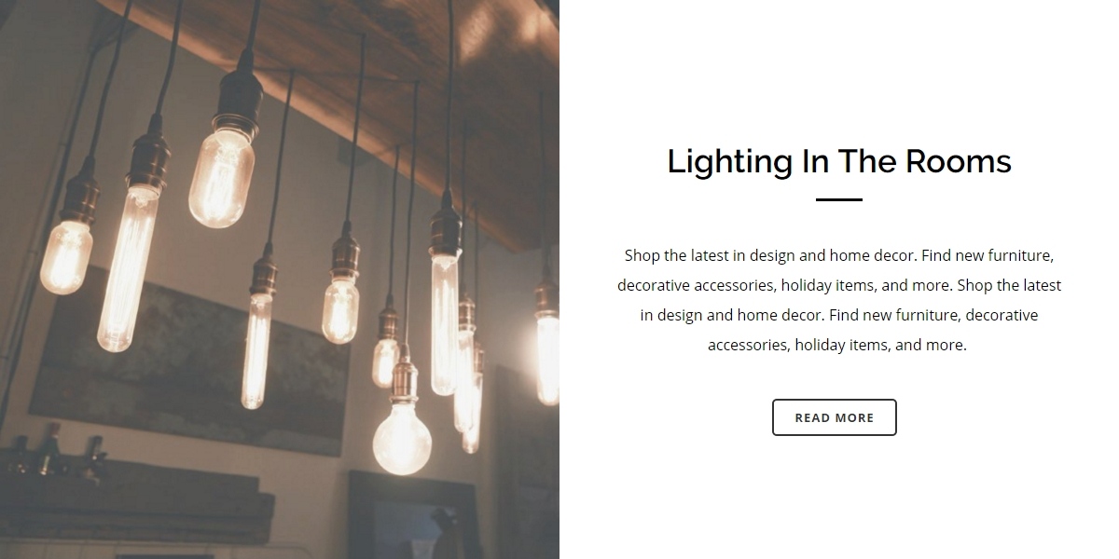Click the round globe bulb at the bottom

click(402, 438)
